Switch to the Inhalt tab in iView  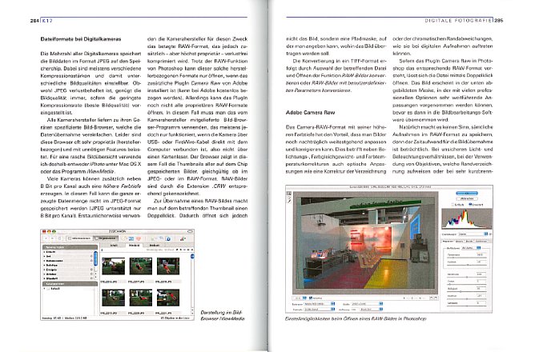(114, 245)
